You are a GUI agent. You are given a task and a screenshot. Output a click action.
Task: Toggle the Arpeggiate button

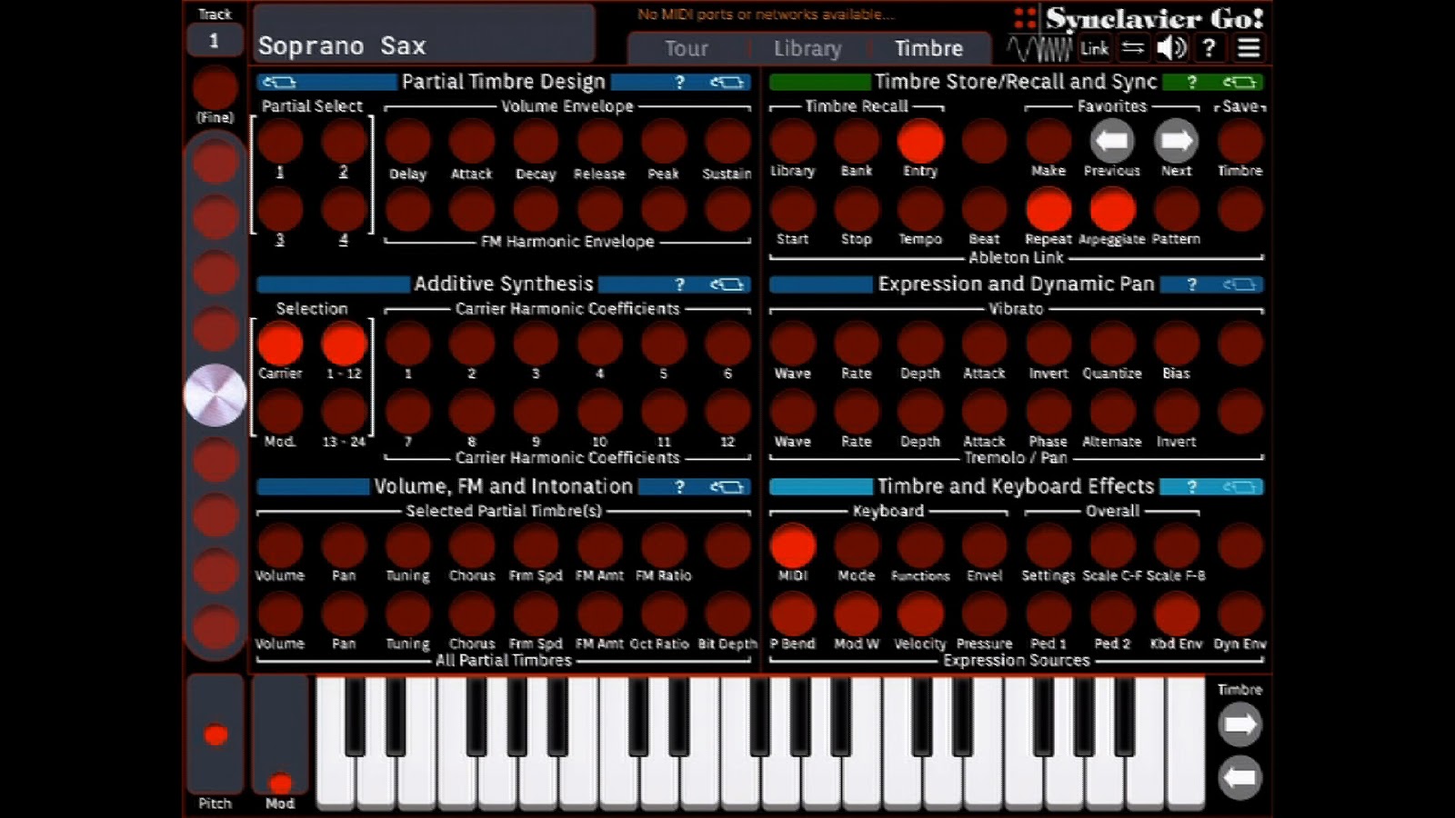coord(1112,209)
